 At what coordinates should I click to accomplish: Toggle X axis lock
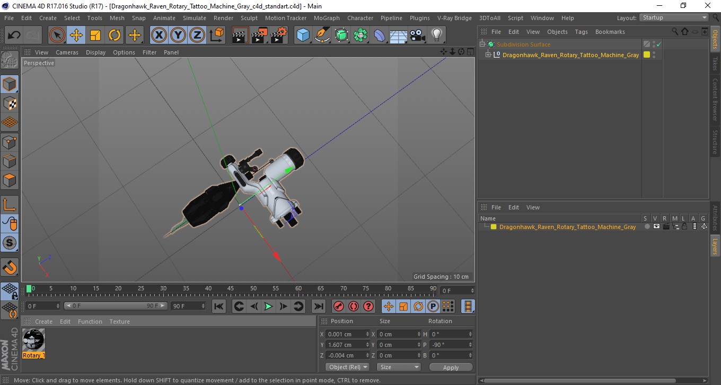(159, 35)
